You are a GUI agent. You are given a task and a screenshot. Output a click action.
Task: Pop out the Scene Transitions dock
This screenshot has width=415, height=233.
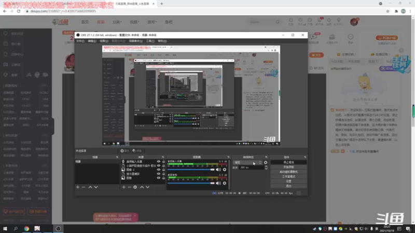(266, 157)
